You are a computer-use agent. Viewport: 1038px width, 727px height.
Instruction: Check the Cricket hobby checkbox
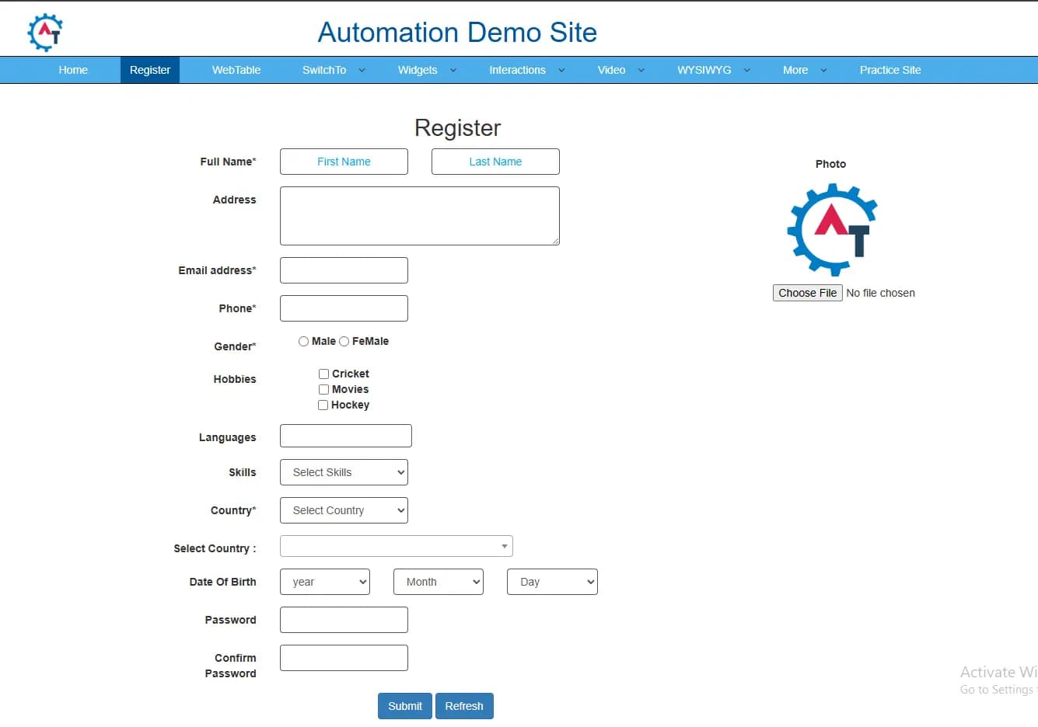click(323, 374)
